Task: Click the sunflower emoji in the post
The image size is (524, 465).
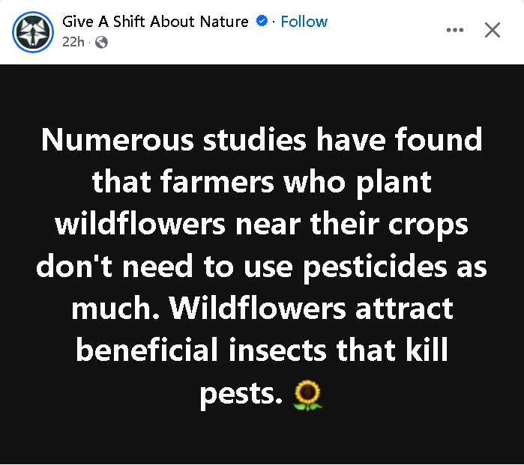Action: pos(308,395)
